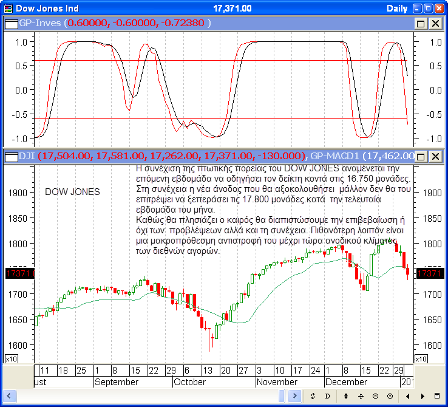Minimize the Dow Jones Ind window

[418, 9]
